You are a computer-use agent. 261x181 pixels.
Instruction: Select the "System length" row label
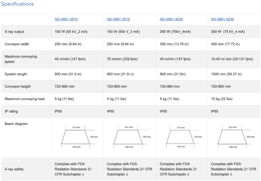click(16, 74)
